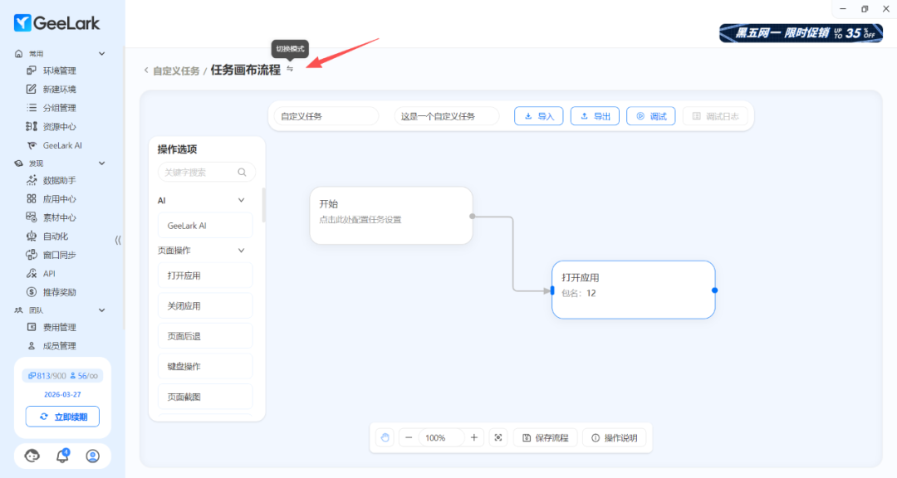
Task: Zoom in with the plus button
Action: coord(473,438)
